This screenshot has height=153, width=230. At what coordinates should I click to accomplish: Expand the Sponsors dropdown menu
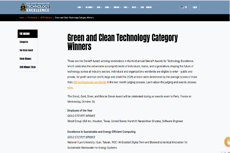tap(117, 7)
